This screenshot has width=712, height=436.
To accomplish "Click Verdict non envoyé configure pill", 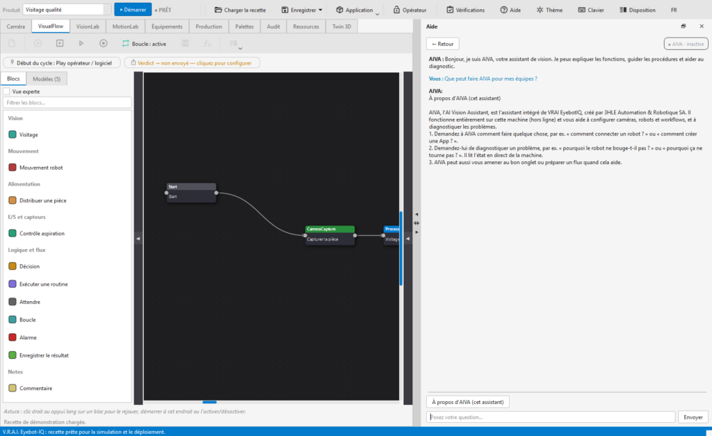I will coord(192,63).
